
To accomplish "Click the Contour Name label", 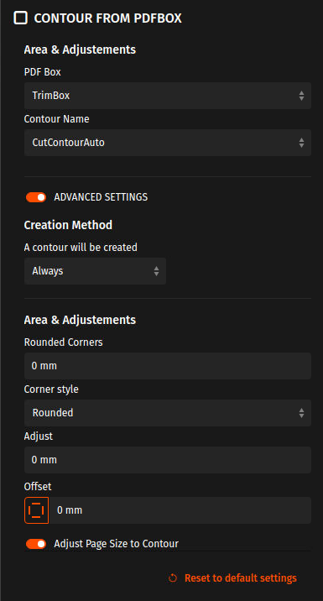I will click(x=57, y=119).
